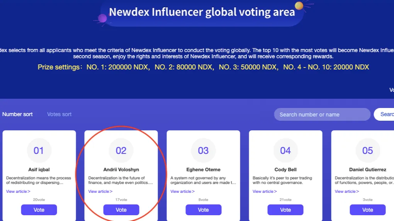Select the Number sort tab
Screen dimensions: 394x221
[17, 115]
